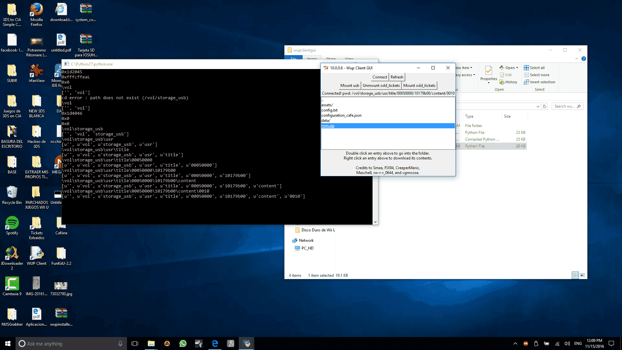Click the battery power tray icon
The height and width of the screenshot is (350, 622).
coord(547,344)
